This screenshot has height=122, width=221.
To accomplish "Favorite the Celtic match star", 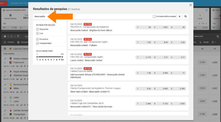I will pos(5,101).
